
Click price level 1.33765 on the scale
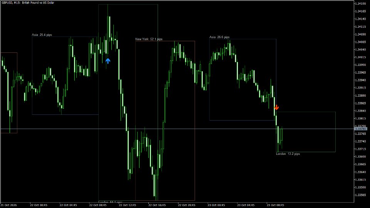[361, 134]
